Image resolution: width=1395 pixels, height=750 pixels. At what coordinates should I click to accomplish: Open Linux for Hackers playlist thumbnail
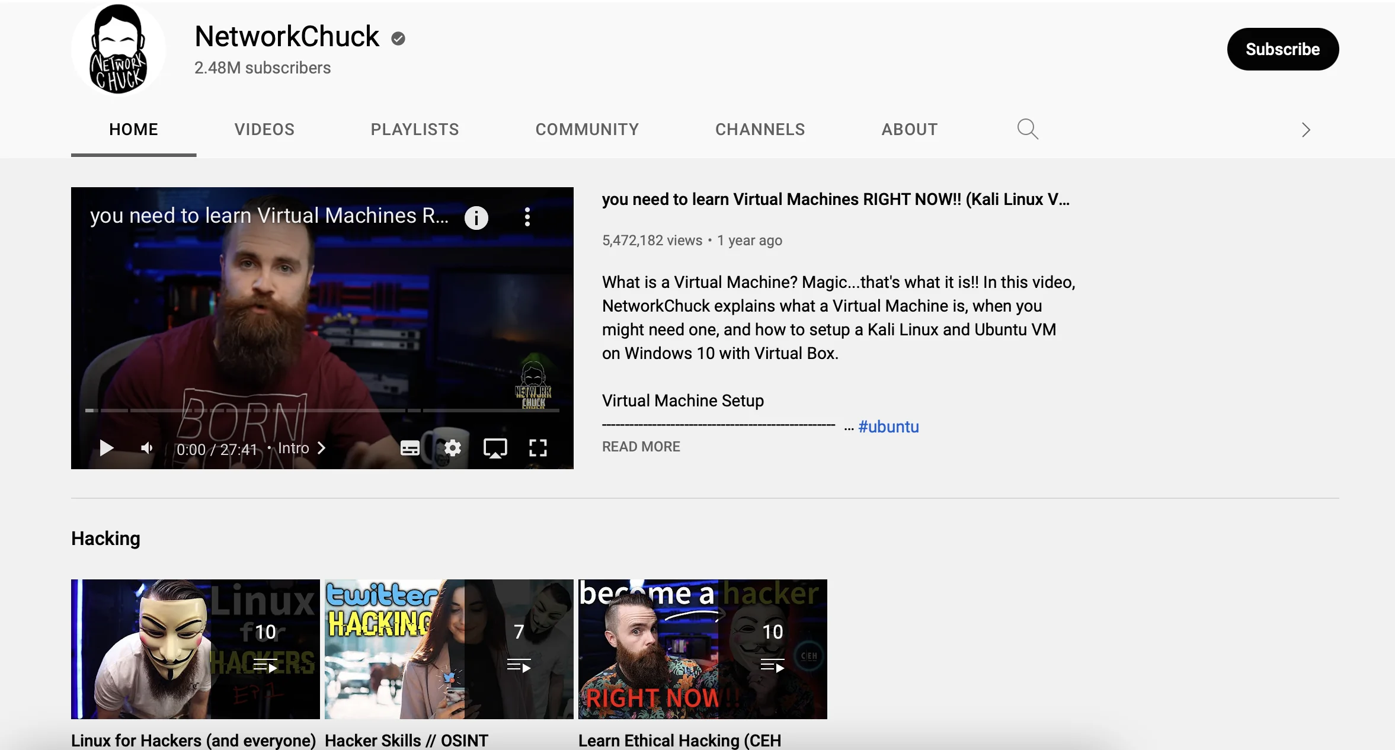point(196,649)
